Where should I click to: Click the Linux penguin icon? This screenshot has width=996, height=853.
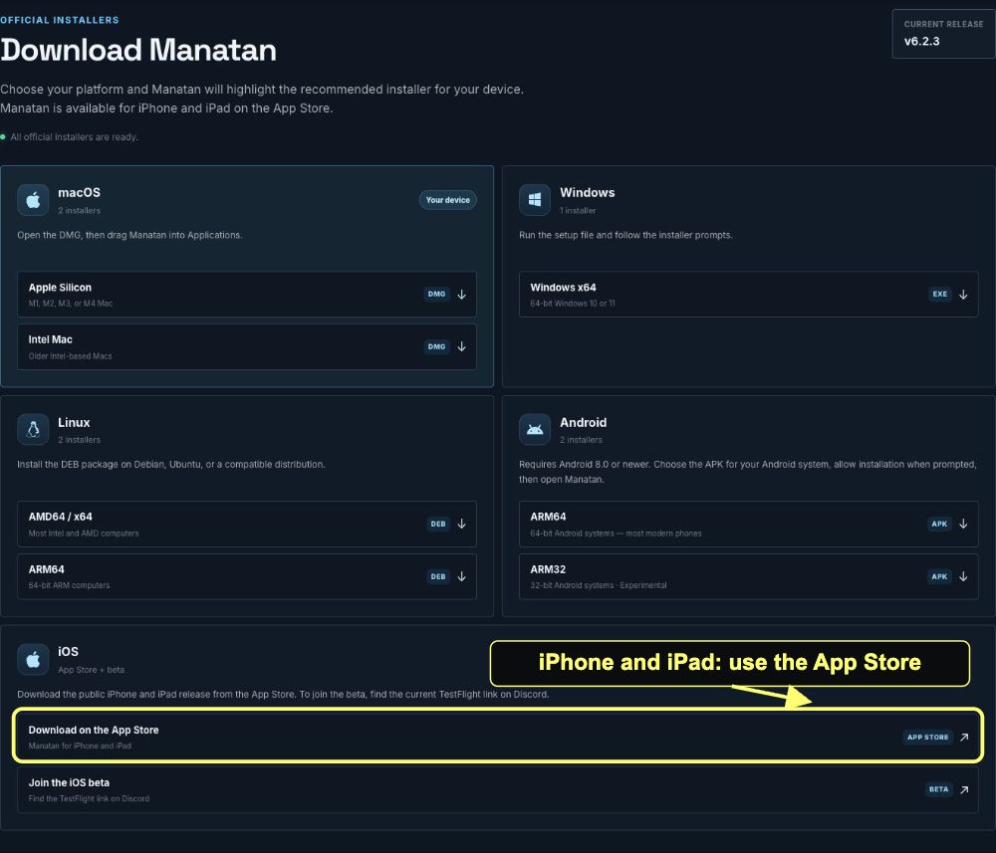click(x=33, y=430)
